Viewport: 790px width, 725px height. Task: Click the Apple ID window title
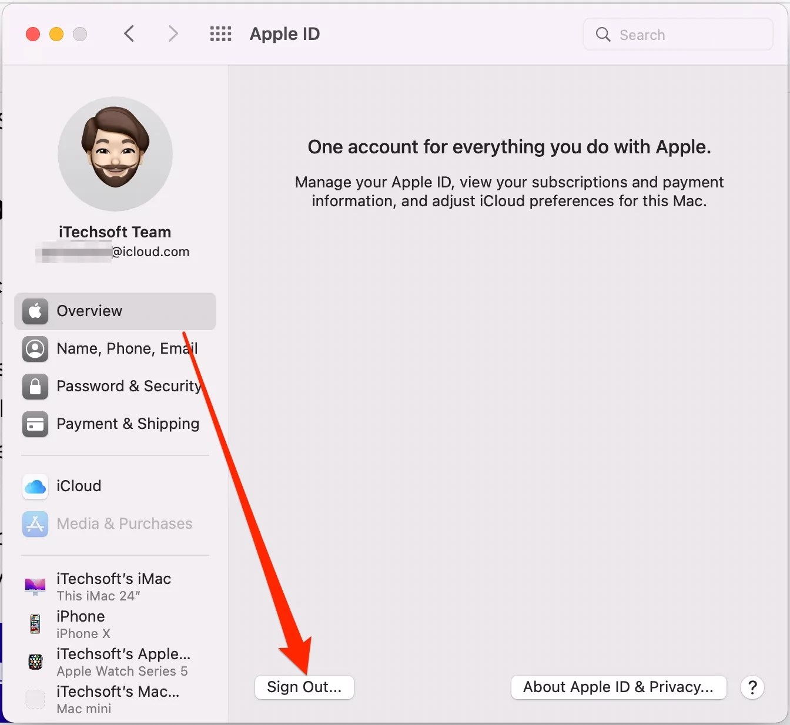284,34
